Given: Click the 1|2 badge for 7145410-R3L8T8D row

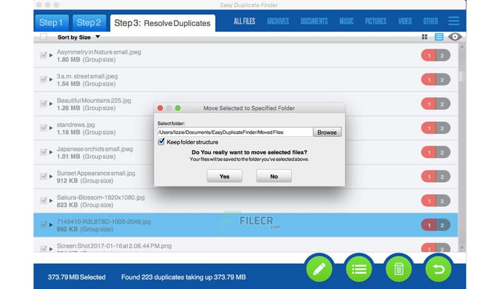Looking at the screenshot, I should (x=435, y=225).
